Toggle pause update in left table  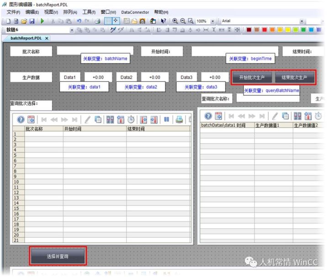(x=167, y=119)
